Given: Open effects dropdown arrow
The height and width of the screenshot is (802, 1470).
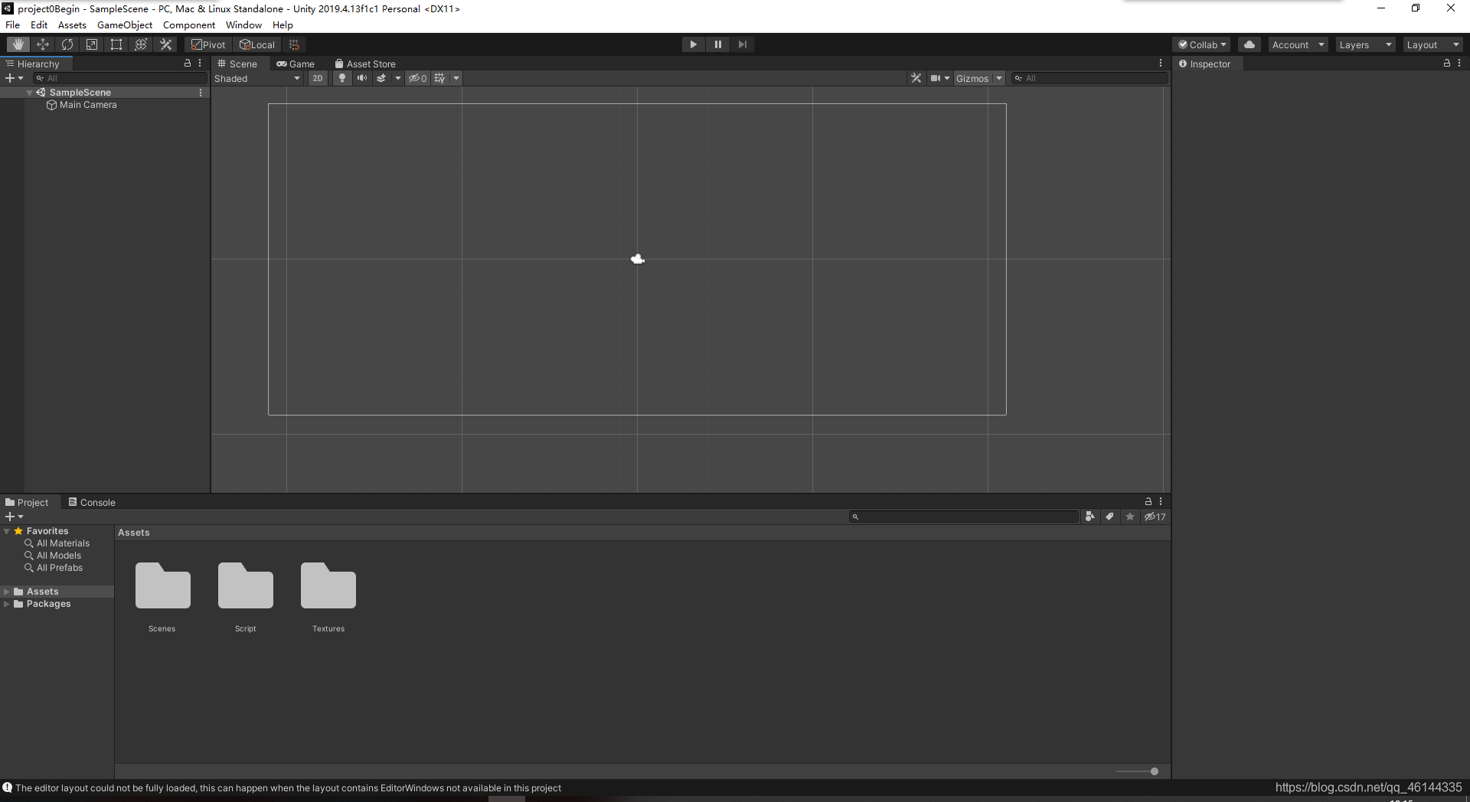Looking at the screenshot, I should [398, 78].
